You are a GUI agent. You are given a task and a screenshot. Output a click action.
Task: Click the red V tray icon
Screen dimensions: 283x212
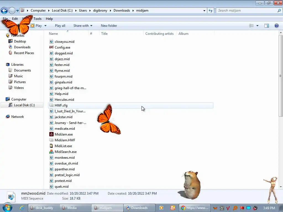coord(228,208)
